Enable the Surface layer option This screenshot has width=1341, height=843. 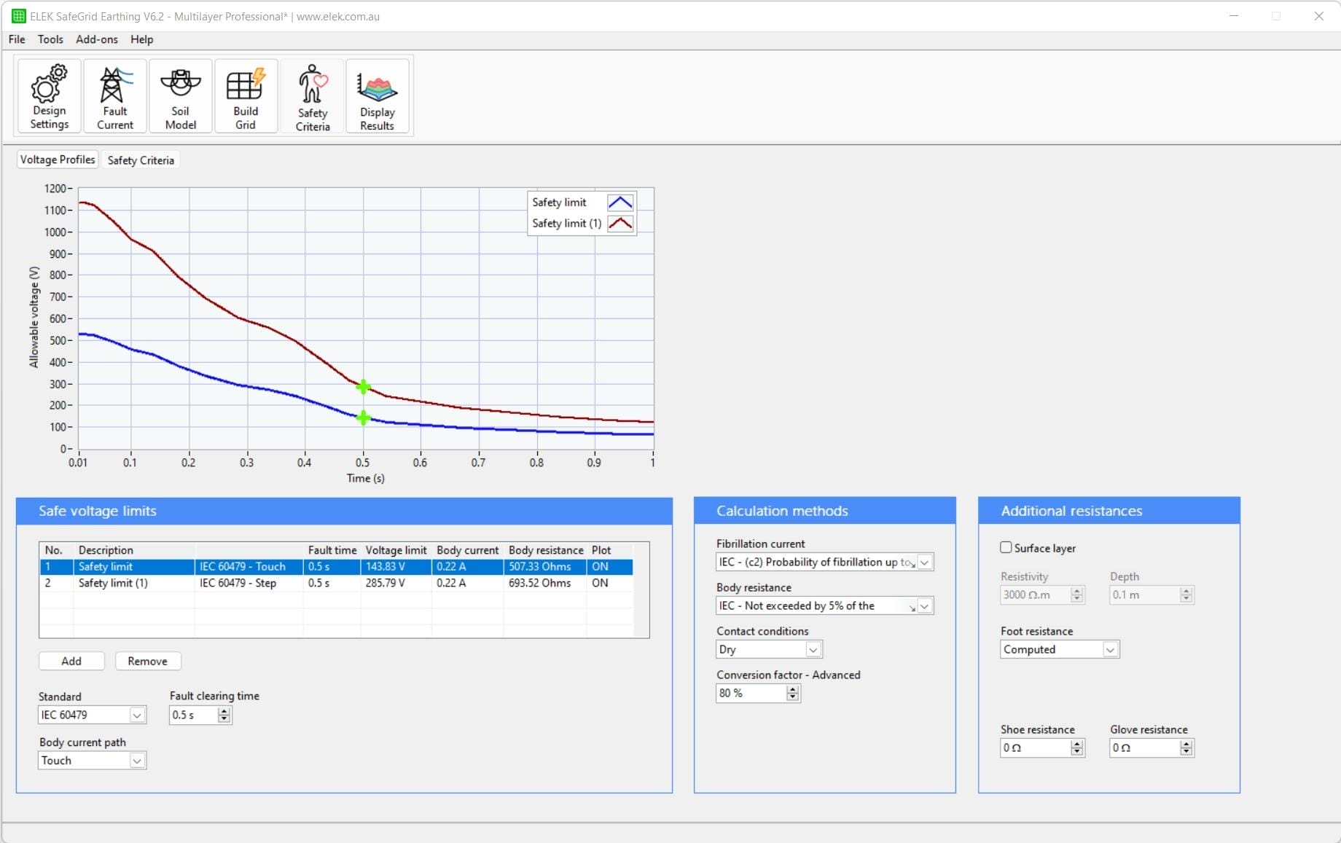[x=1006, y=547]
